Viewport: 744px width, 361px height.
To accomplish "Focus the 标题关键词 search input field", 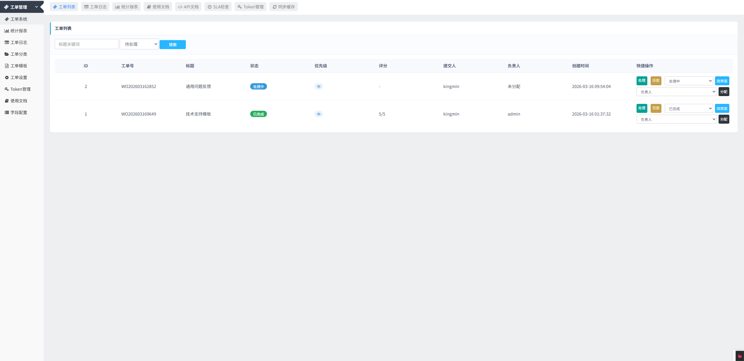I will point(86,44).
